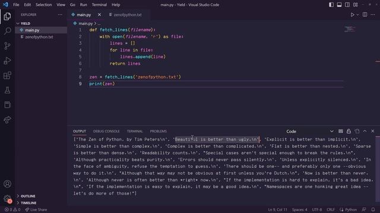Screen dimensions: 380x213
Task: Open the Run menu
Action: click(83, 5)
